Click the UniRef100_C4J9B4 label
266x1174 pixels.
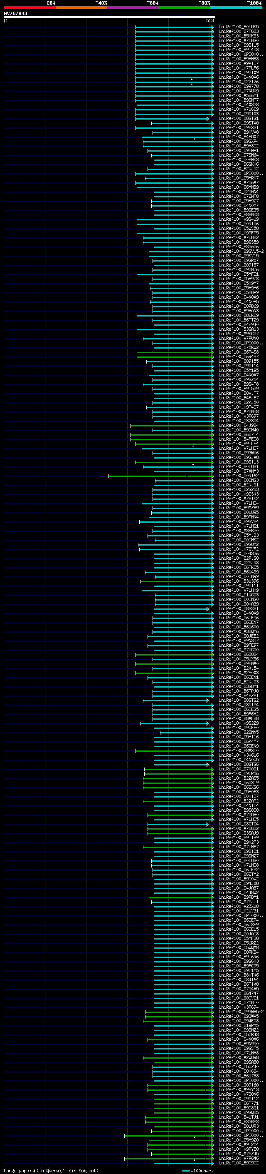[x=239, y=426]
